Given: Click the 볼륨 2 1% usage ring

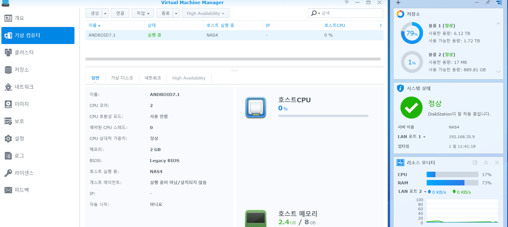Looking at the screenshot, I should tap(412, 62).
